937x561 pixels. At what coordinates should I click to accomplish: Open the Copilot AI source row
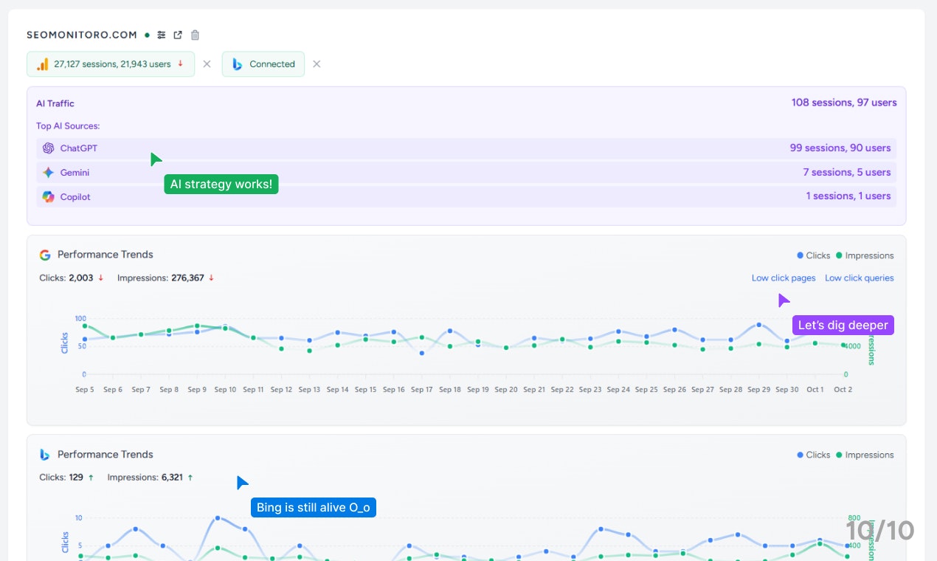(466, 196)
